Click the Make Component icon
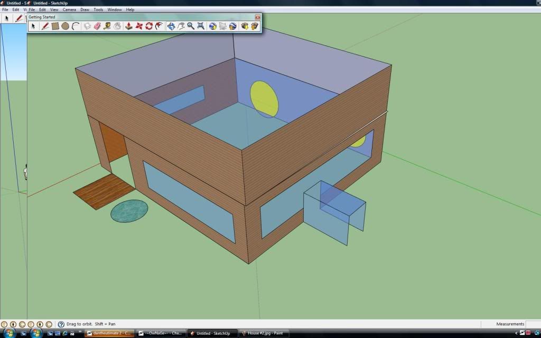The width and height of the screenshot is (541, 338). 87,26
